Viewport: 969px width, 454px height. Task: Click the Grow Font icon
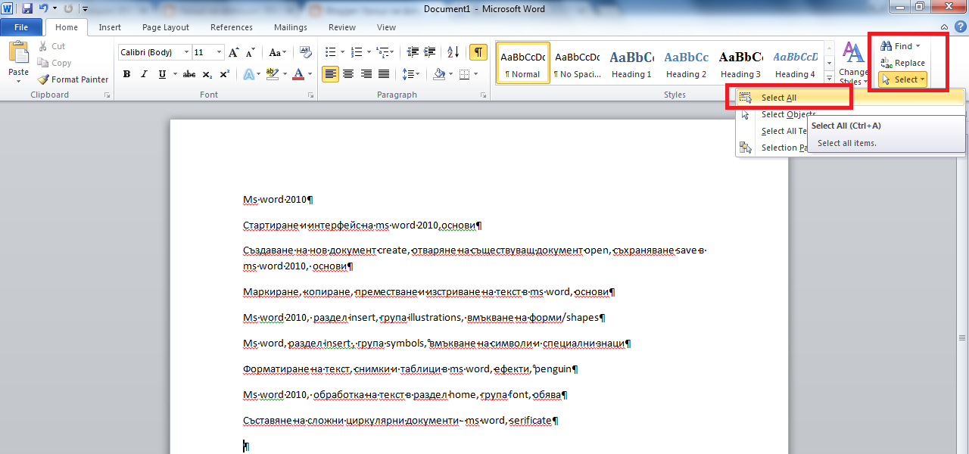[234, 52]
